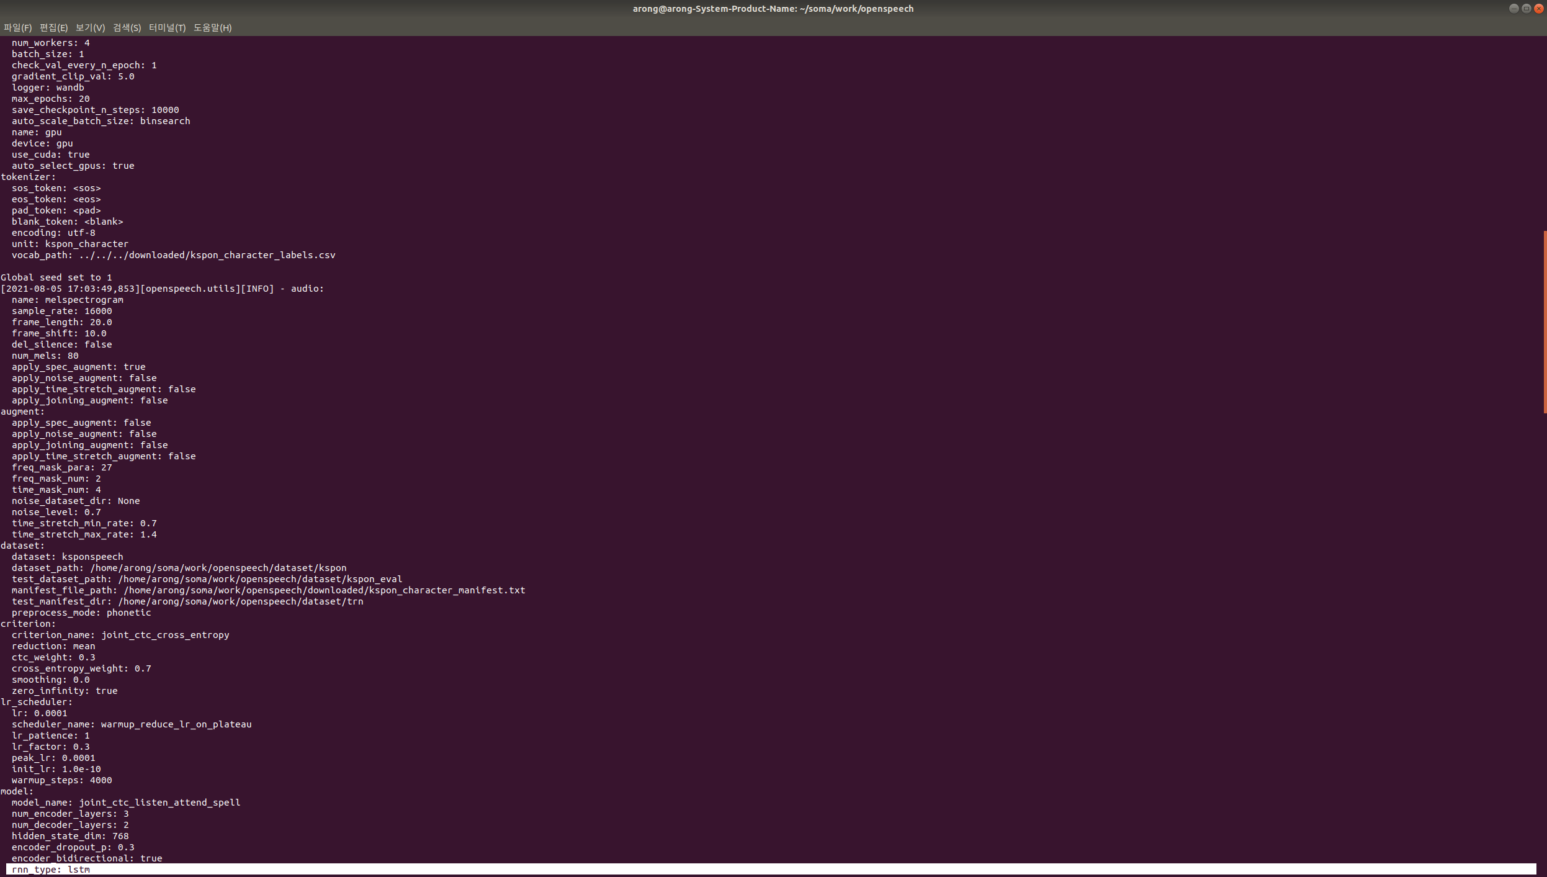This screenshot has height=877, width=1547.
Task: Click the criterion_name joint_ctc_cross_entropy line
Action: tap(120, 635)
